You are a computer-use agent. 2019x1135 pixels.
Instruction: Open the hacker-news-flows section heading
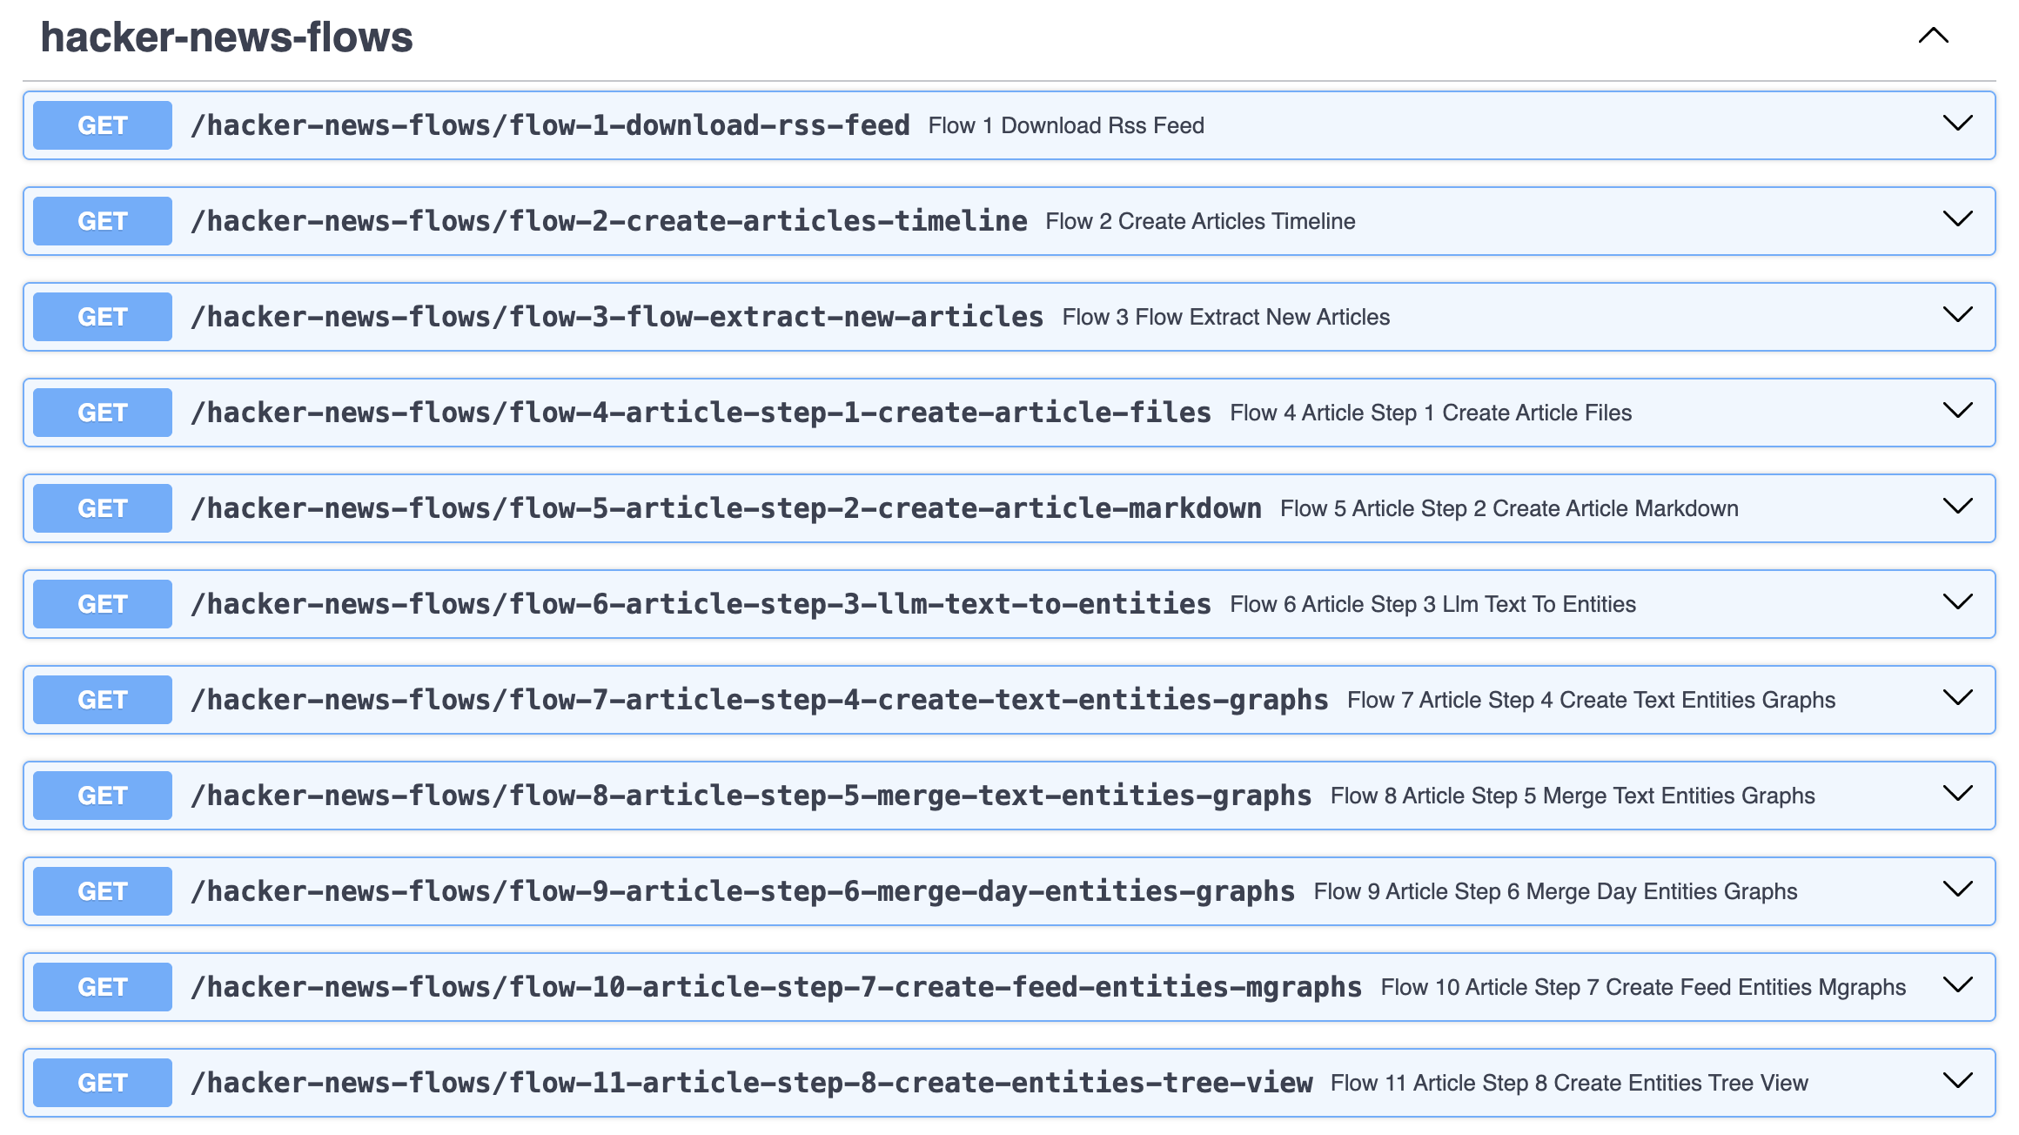[x=226, y=37]
